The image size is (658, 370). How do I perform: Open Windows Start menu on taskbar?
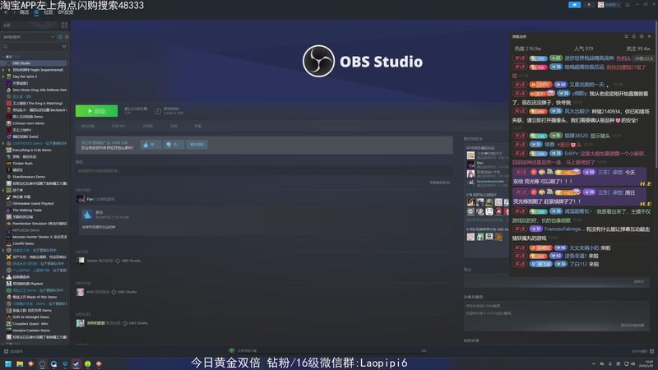[x=8, y=363]
